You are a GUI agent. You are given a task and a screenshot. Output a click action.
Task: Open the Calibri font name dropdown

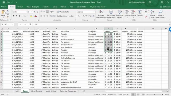point(26,12)
